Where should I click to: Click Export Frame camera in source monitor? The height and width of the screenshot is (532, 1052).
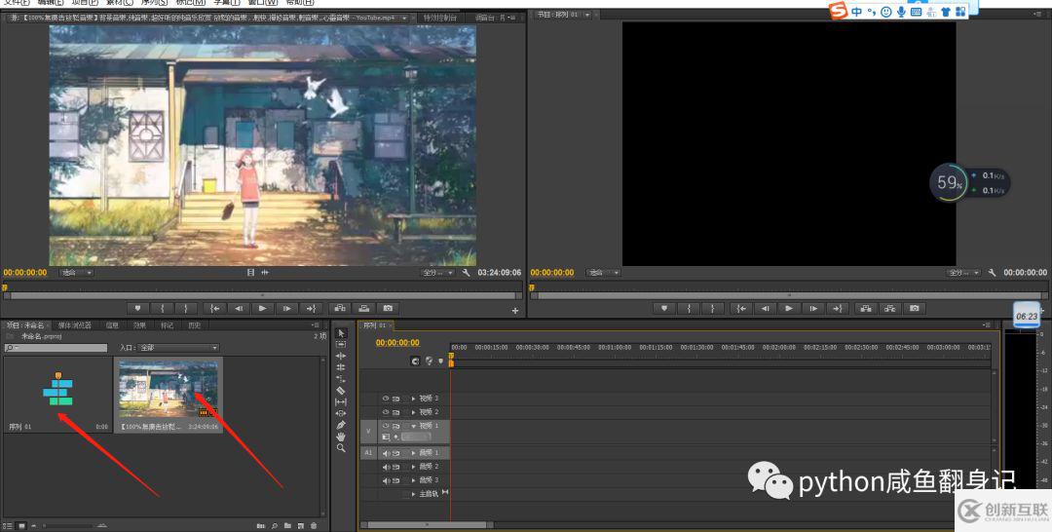click(x=388, y=308)
